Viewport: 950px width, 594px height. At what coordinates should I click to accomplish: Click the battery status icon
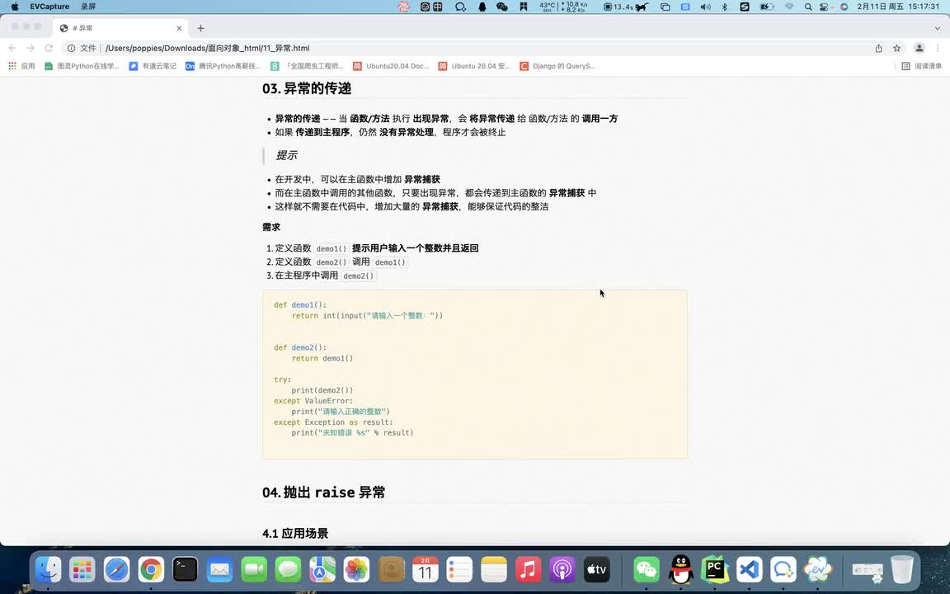tap(766, 7)
